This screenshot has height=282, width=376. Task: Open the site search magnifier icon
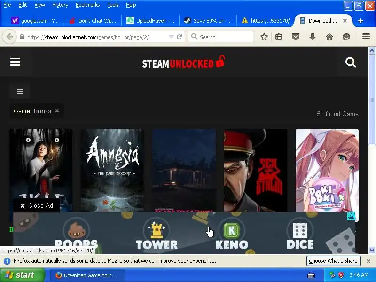pos(351,63)
